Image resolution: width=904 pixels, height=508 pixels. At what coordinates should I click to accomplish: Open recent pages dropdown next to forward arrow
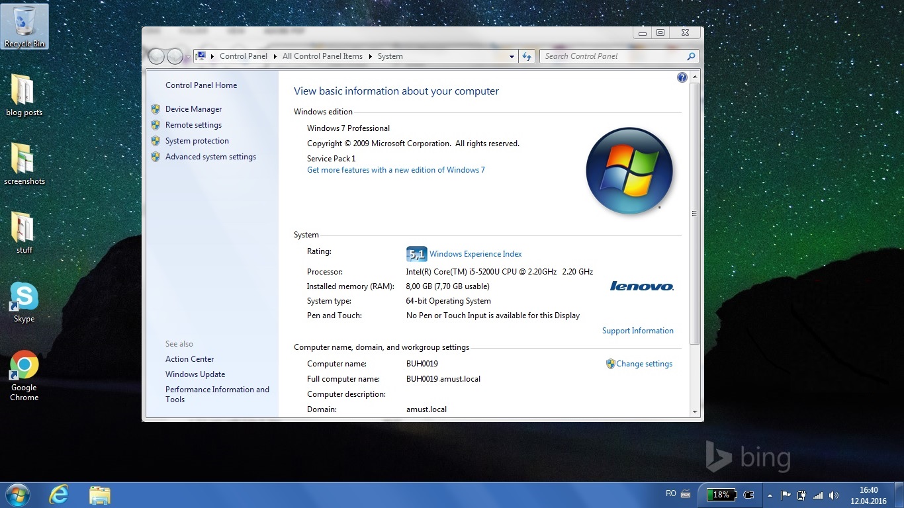coord(188,57)
